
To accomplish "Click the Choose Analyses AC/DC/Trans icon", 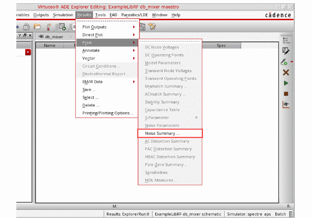I will click(x=286, y=40).
